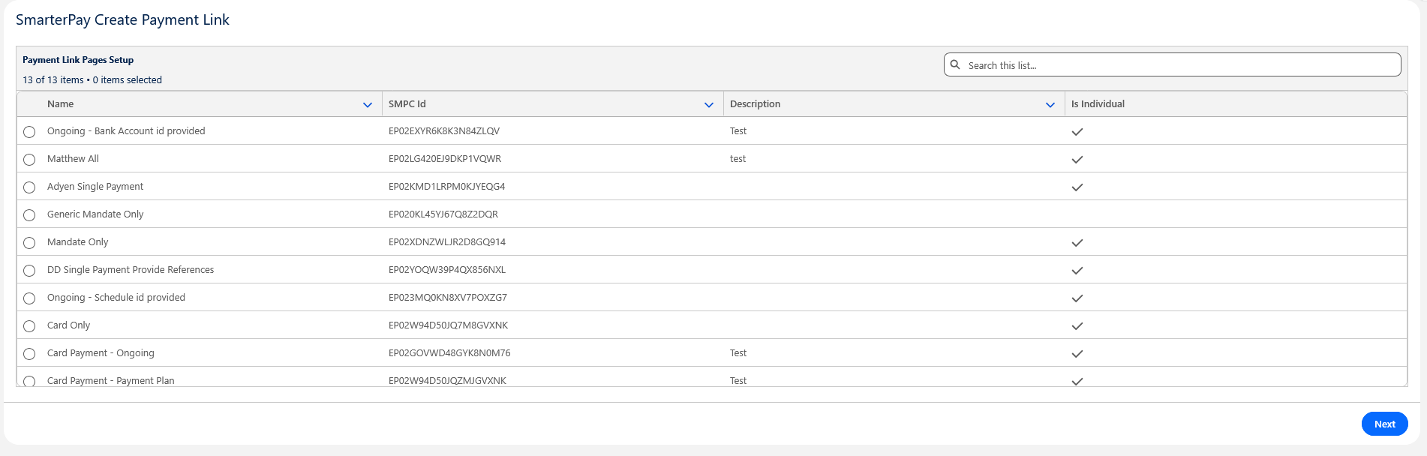Expand the Description column dropdown chevron
1427x456 pixels.
[1050, 105]
